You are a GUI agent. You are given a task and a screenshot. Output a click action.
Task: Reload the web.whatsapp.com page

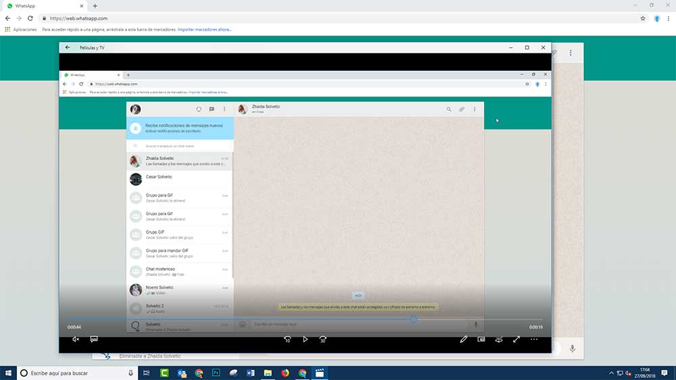[30, 18]
